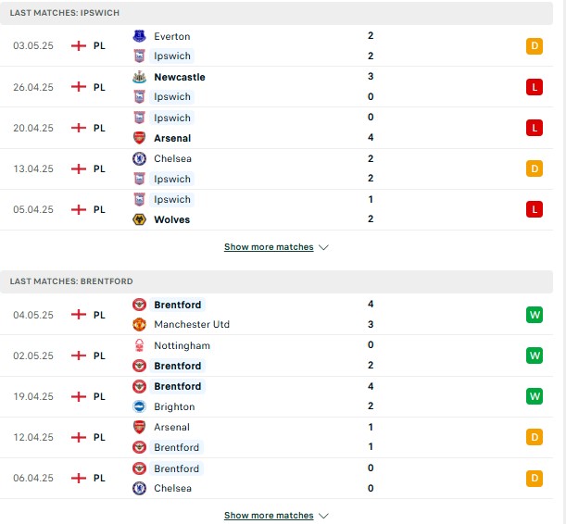Click Chelsea crest in 13.04.25 match
This screenshot has width=566, height=524.
point(139,158)
